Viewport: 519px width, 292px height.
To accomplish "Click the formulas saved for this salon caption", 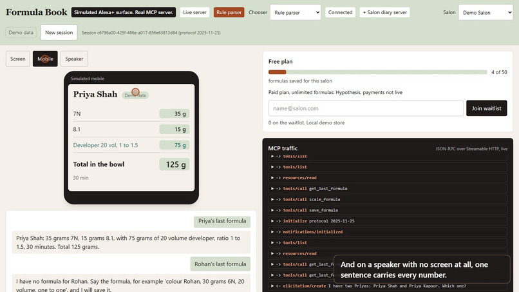I will tap(300, 81).
